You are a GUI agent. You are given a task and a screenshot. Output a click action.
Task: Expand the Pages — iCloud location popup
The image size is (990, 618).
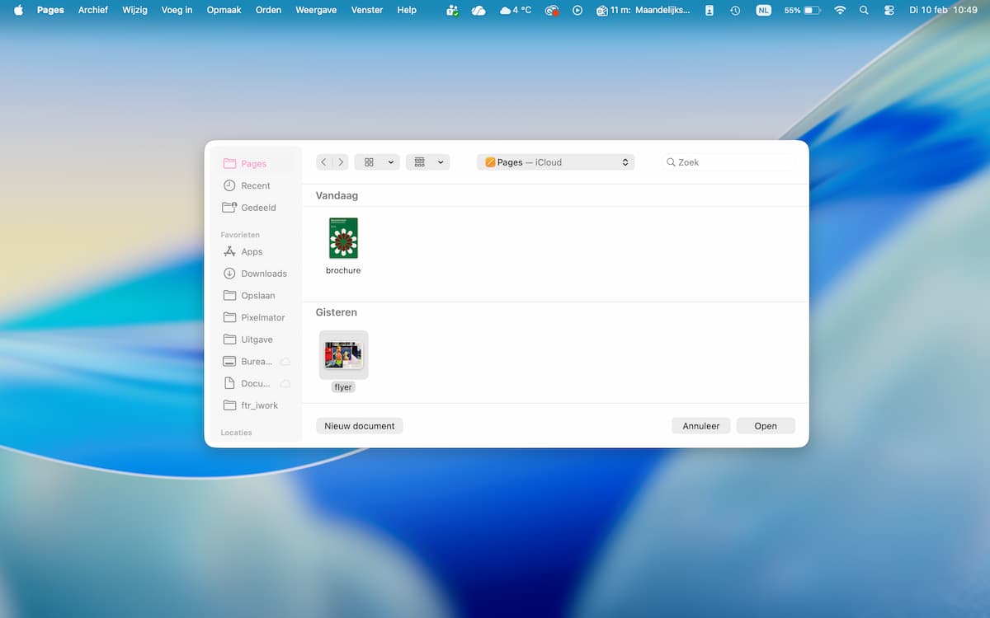point(555,162)
